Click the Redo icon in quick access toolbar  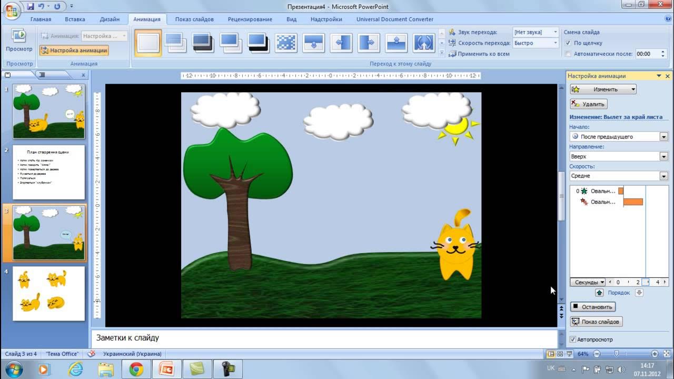tap(57, 7)
